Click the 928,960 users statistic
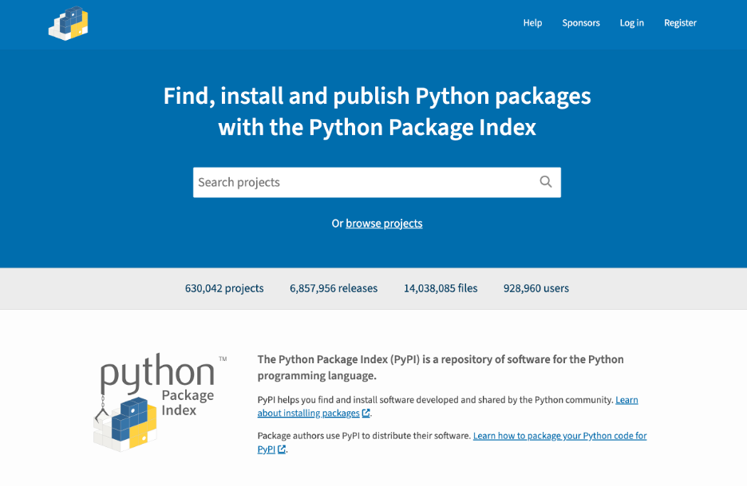The height and width of the screenshot is (487, 747). click(x=536, y=288)
